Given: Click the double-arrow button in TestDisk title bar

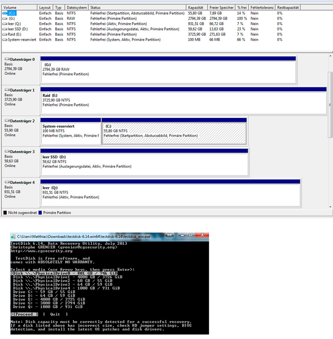Looking at the screenshot, I should pos(170,235).
